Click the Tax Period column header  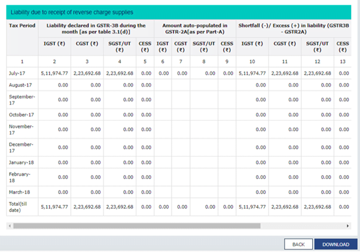[x=21, y=26]
